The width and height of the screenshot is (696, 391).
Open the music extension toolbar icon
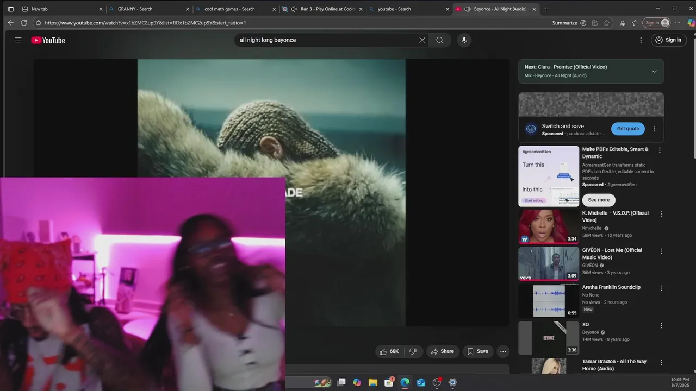coord(622,23)
